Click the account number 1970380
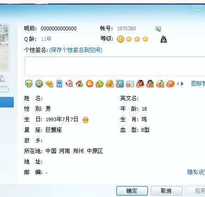Screen dimensions: 205x197 [126, 28]
